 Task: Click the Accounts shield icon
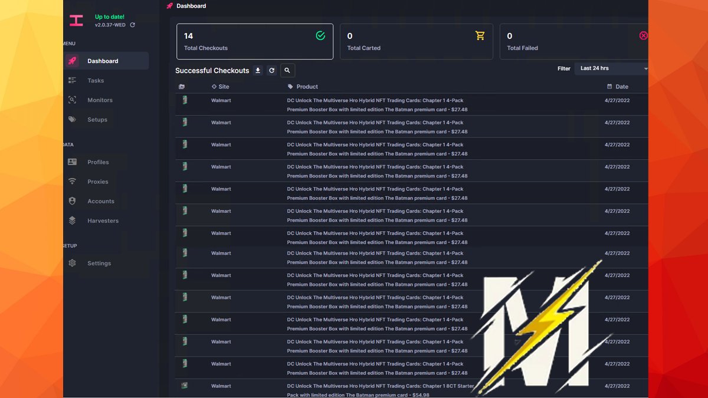click(72, 201)
